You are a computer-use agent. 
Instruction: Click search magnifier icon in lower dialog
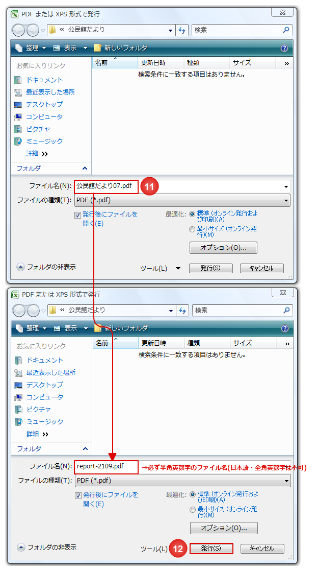[286, 310]
